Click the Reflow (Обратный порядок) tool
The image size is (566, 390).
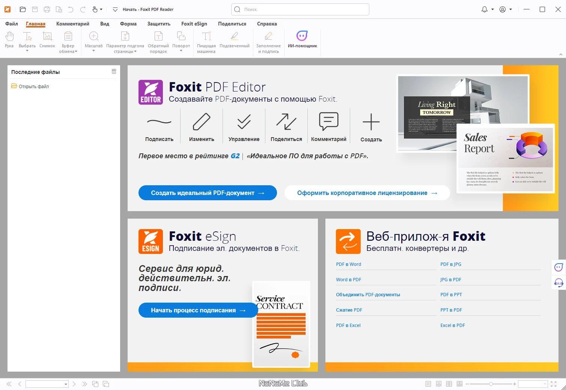coord(158,42)
